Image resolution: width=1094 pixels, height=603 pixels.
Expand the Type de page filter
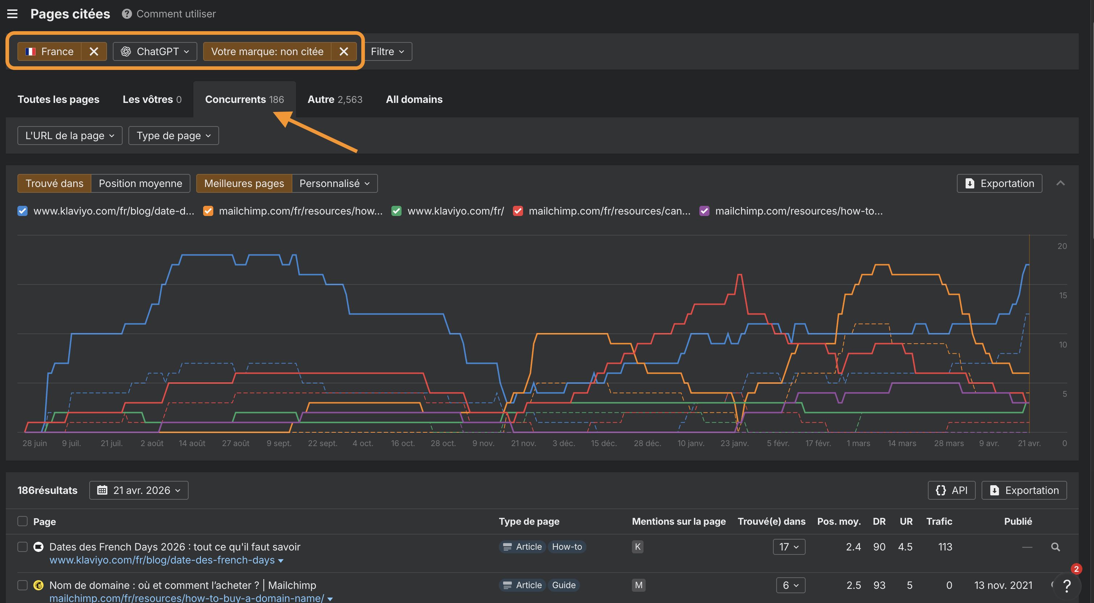point(173,136)
